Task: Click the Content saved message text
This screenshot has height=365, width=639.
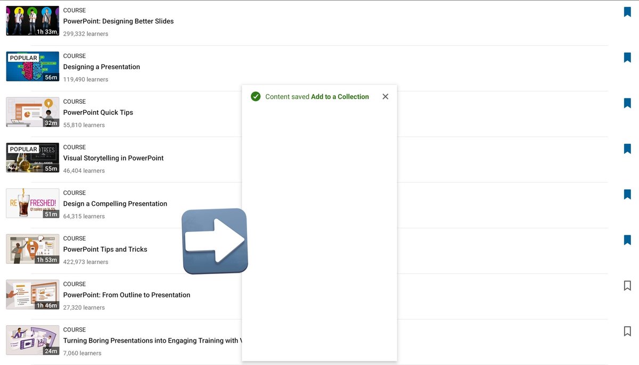Action: [287, 96]
